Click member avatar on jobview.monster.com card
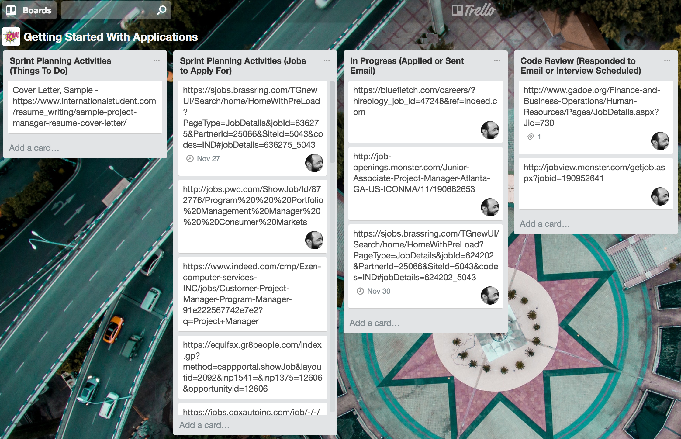The height and width of the screenshot is (439, 681). (x=660, y=196)
